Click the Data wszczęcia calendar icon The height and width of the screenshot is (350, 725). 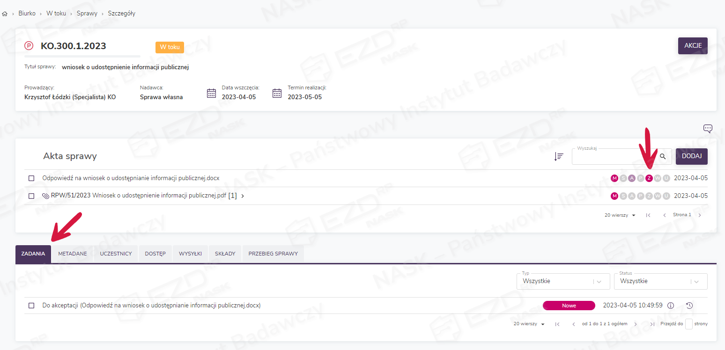[211, 93]
